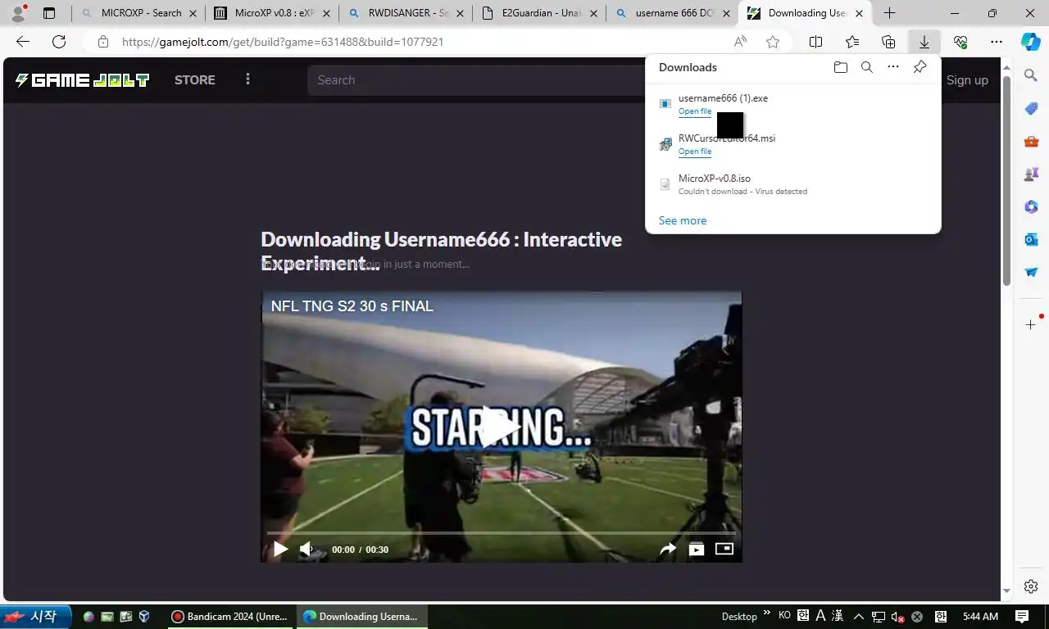Open a new browser tab
1049x629 pixels.
point(889,13)
